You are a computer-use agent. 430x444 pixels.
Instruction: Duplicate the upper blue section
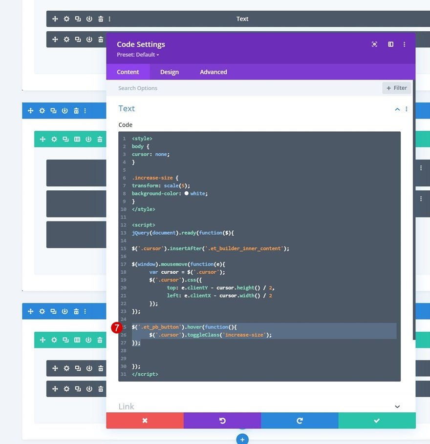(x=53, y=111)
